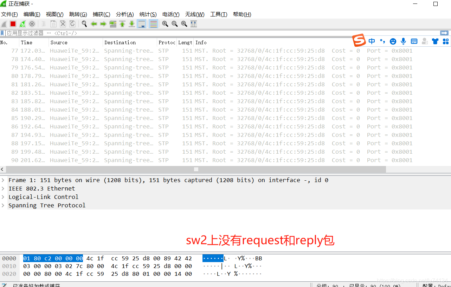Toggle Sogou Chinese/English 中 mode

pos(372,41)
